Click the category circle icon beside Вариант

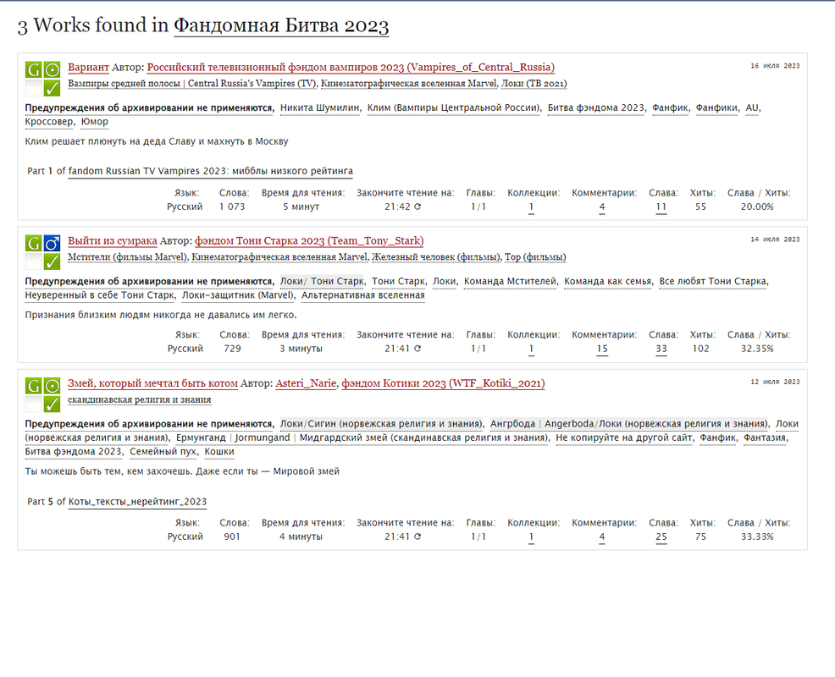[52, 69]
